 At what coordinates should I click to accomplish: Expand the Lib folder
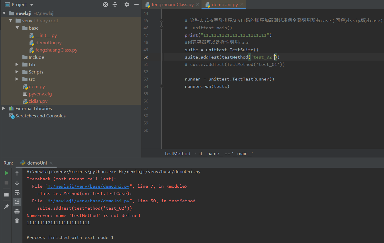point(17,64)
